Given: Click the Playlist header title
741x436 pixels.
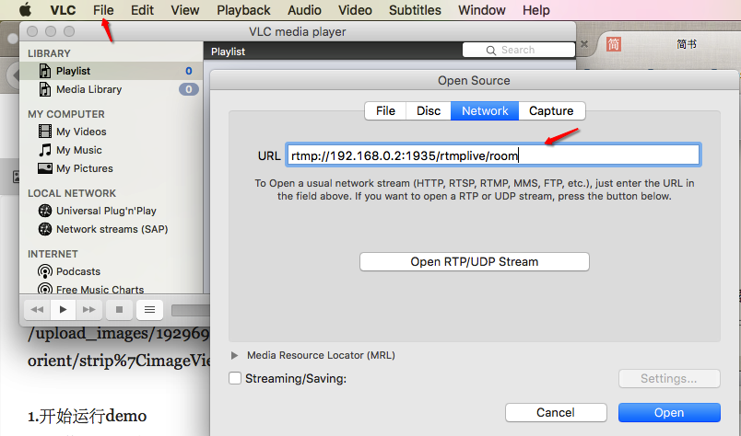Looking at the screenshot, I should [x=228, y=52].
